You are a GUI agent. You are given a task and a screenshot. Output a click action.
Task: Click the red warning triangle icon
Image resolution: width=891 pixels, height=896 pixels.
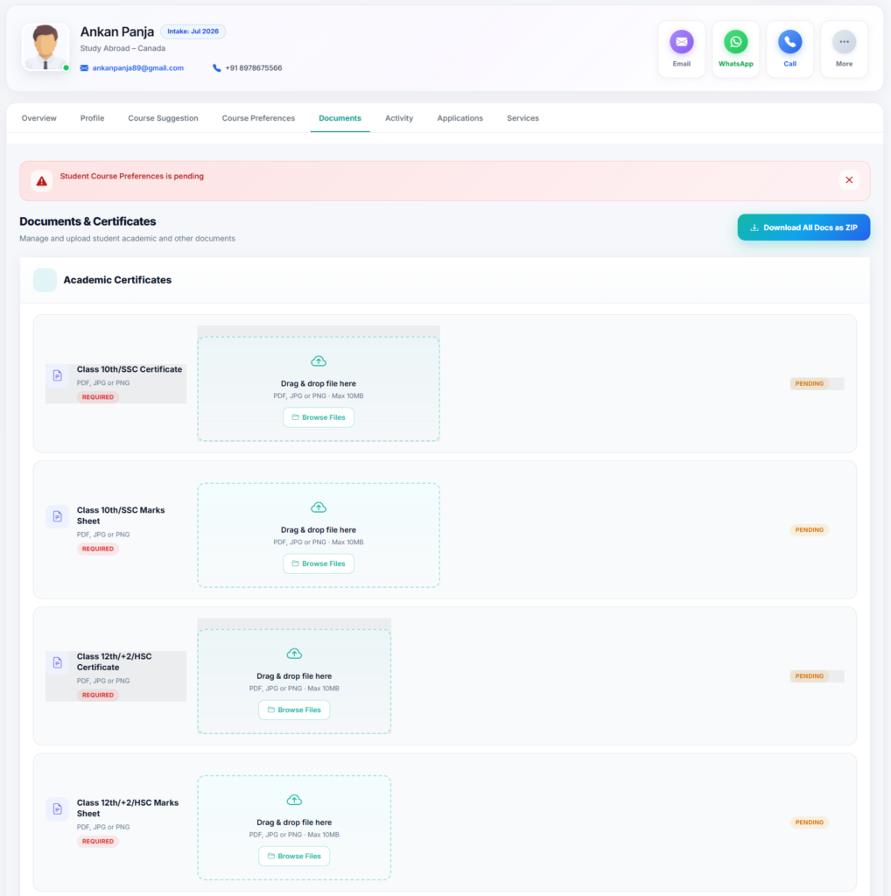pyautogui.click(x=42, y=181)
